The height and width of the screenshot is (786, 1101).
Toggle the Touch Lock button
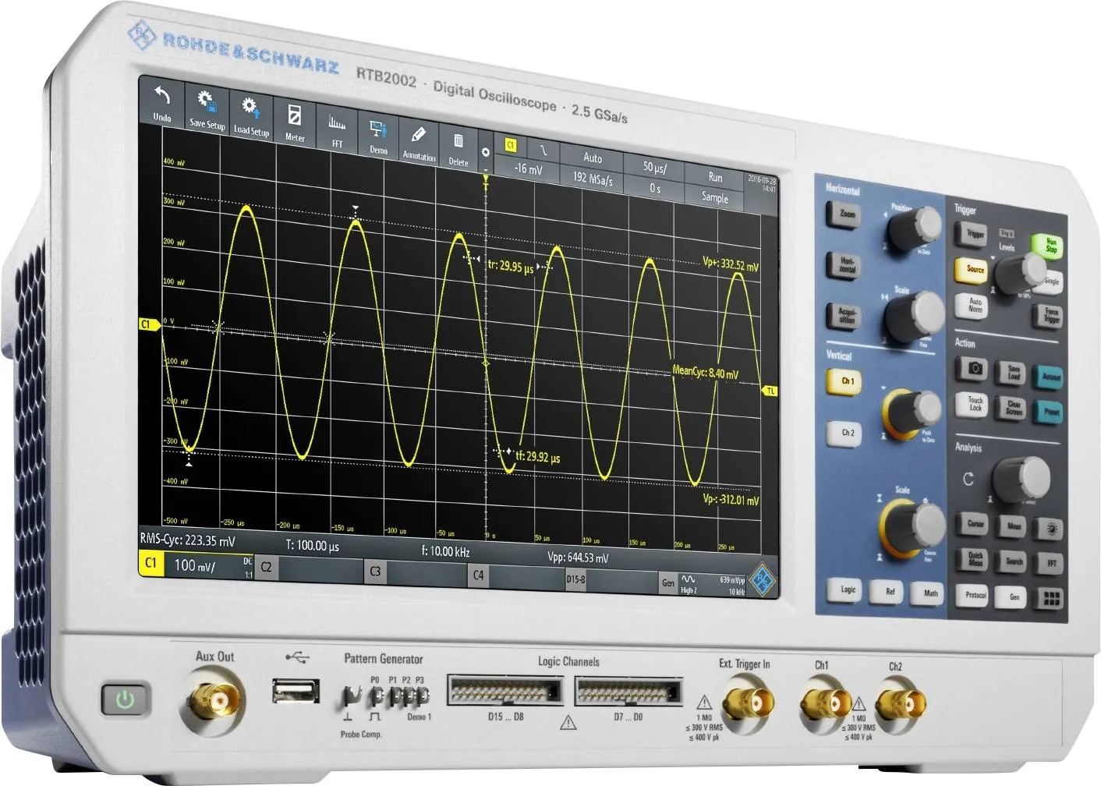pyautogui.click(x=975, y=404)
